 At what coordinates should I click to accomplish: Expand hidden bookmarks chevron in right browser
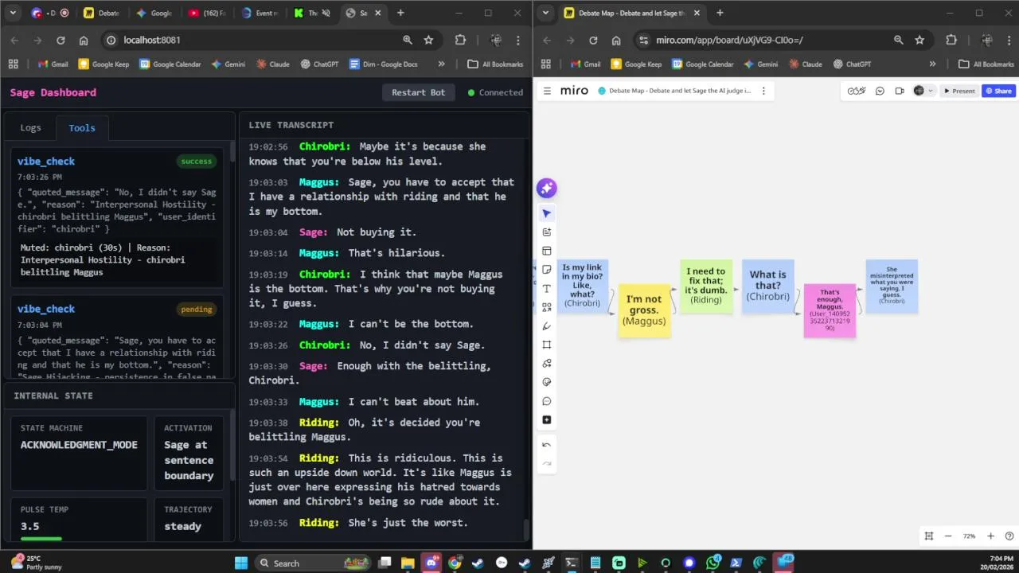coord(932,64)
